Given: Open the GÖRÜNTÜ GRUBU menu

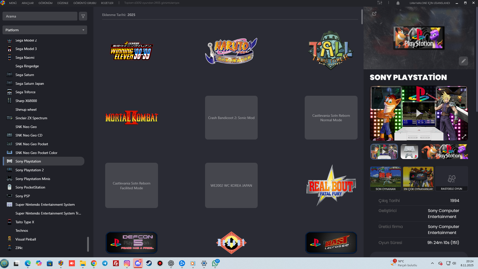Looking at the screenshot, I should pyautogui.click(x=85, y=3).
